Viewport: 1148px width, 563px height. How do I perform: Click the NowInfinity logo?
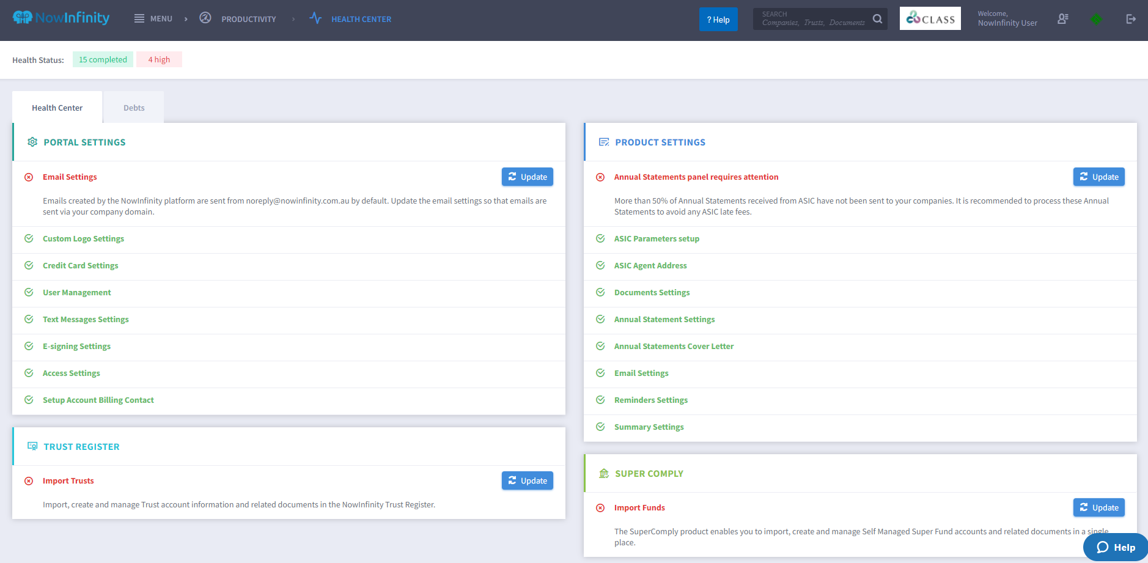tap(61, 18)
